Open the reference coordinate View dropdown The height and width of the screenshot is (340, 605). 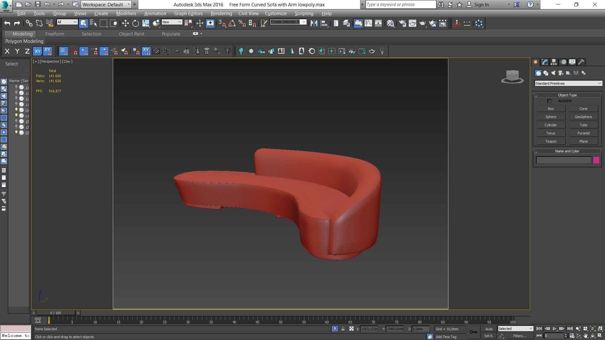[x=172, y=22]
